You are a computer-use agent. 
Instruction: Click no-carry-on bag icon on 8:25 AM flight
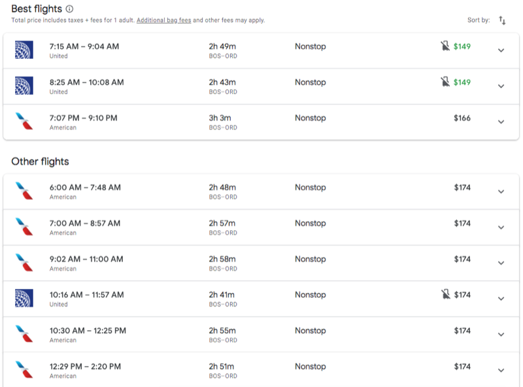(445, 82)
